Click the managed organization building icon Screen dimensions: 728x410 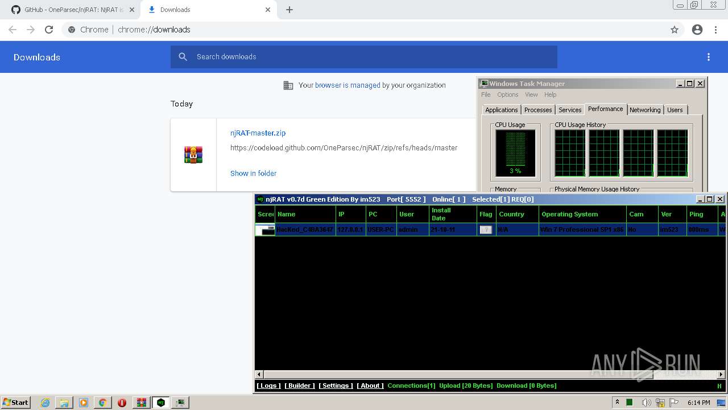pyautogui.click(x=288, y=85)
